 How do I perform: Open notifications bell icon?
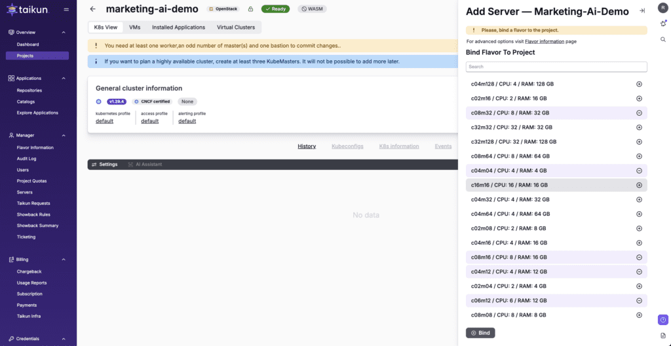[663, 24]
